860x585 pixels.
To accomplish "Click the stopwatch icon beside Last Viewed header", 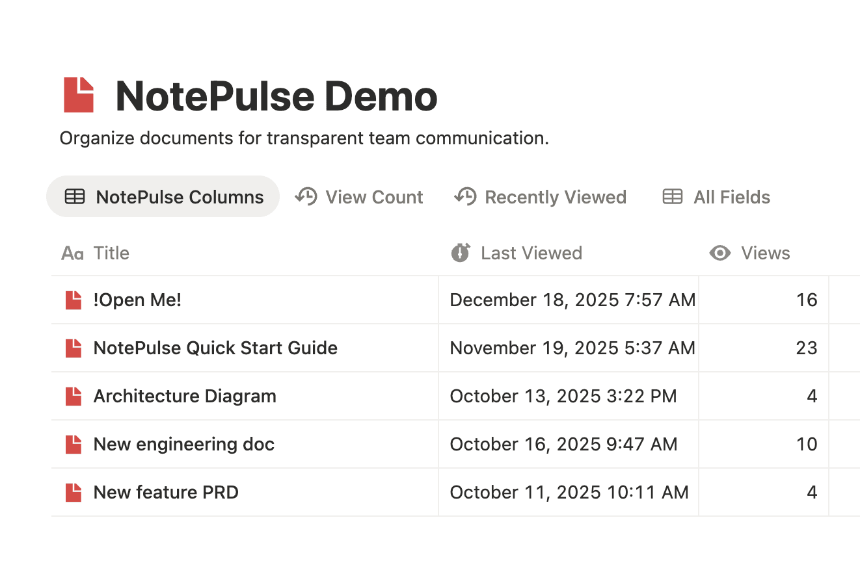I will 461,253.
